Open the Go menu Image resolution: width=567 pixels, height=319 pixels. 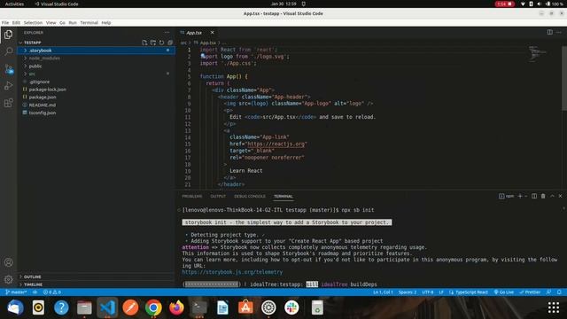pos(62,22)
